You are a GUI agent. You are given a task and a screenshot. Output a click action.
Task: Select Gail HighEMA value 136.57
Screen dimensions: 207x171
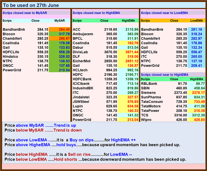(133, 65)
